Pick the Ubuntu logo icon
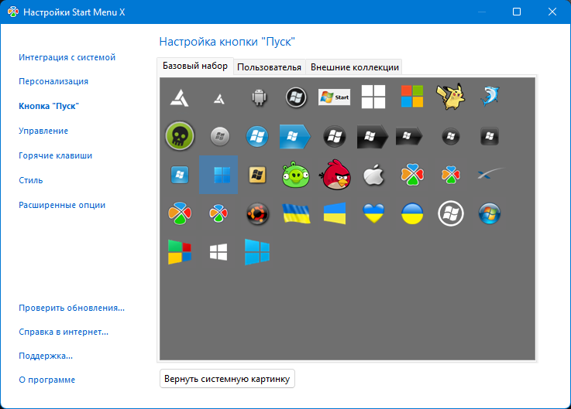 pos(257,214)
